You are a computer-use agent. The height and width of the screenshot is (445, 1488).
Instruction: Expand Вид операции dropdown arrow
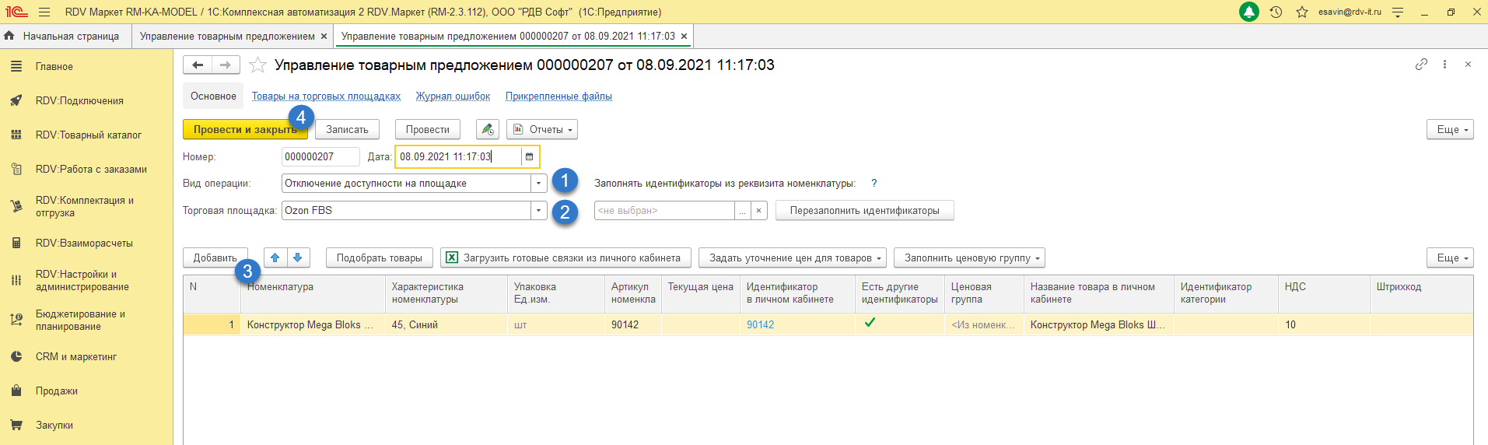click(x=538, y=184)
